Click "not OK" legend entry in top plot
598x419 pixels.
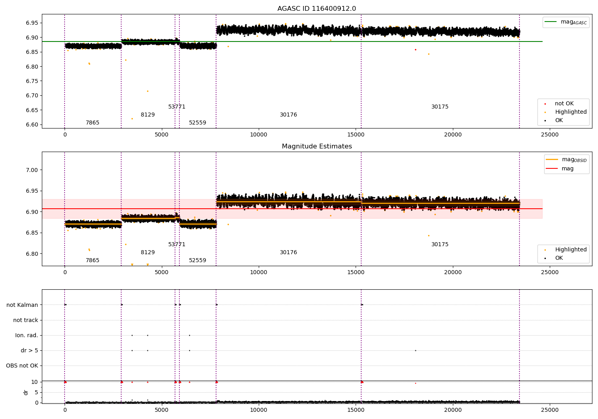(x=564, y=104)
